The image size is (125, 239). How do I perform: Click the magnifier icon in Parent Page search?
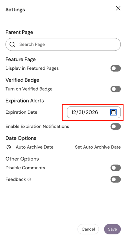[x=12, y=44]
